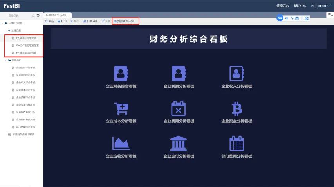The height and width of the screenshot is (187, 334).
Task: Open the 企业利润分析看板 dashboard icon
Action: [179, 74]
